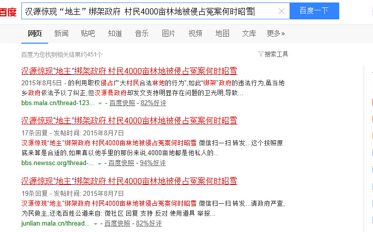The height and width of the screenshot is (232, 373).
Task: Expand dropdown arrow beside bbs.mala.cn result
Action: click(x=100, y=103)
